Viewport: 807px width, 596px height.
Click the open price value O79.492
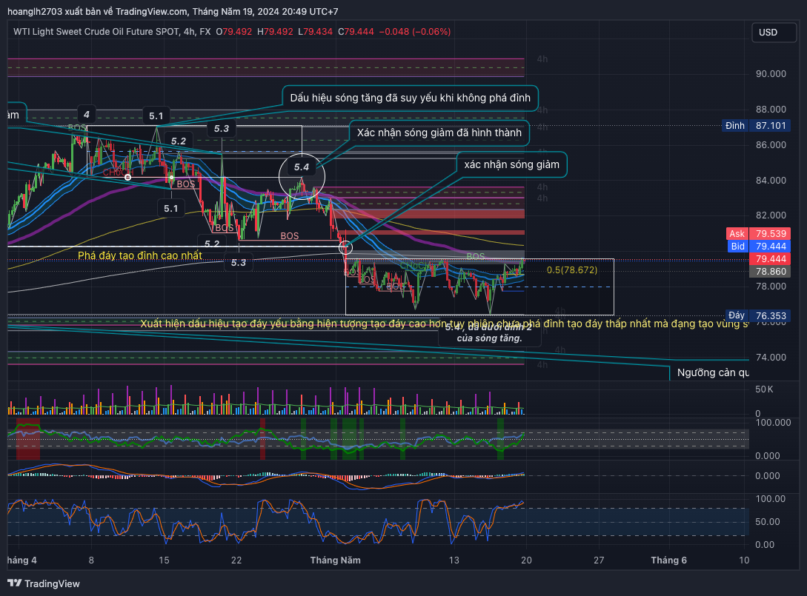234,31
